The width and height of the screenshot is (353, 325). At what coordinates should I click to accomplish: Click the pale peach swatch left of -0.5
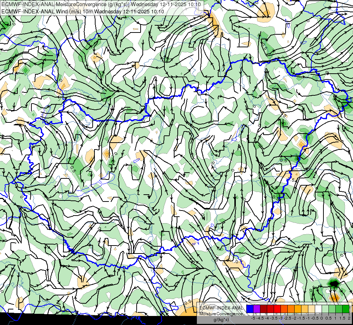(x=312, y=309)
